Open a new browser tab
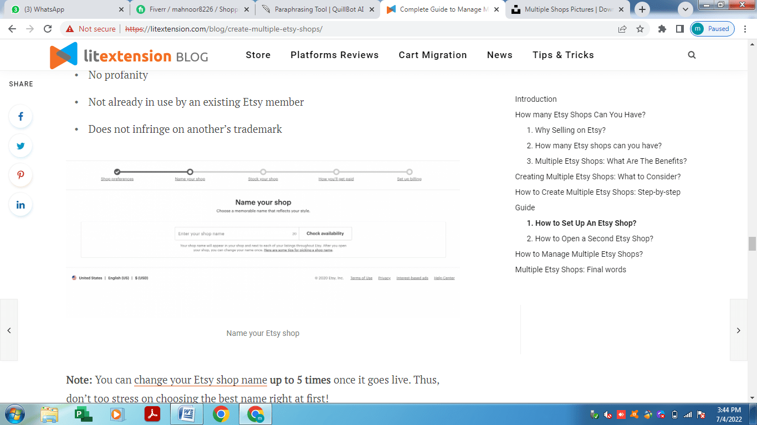Viewport: 757px width, 425px height. click(x=642, y=9)
